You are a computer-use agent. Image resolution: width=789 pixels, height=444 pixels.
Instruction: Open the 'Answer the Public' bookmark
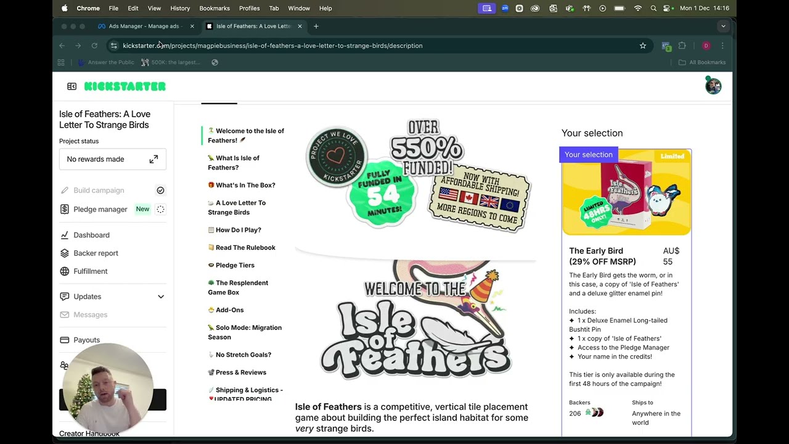(x=105, y=62)
